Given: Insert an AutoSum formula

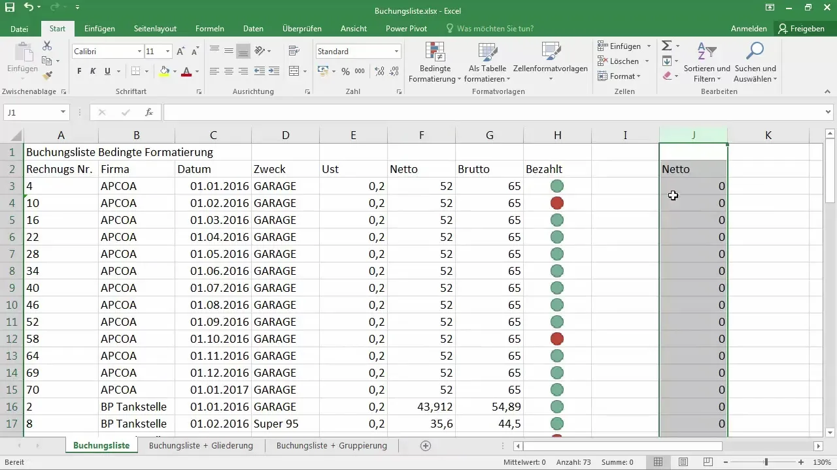Looking at the screenshot, I should click(666, 46).
